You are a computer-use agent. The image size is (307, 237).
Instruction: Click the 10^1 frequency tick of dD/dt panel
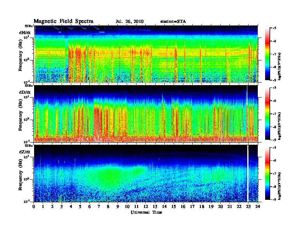tap(26, 97)
